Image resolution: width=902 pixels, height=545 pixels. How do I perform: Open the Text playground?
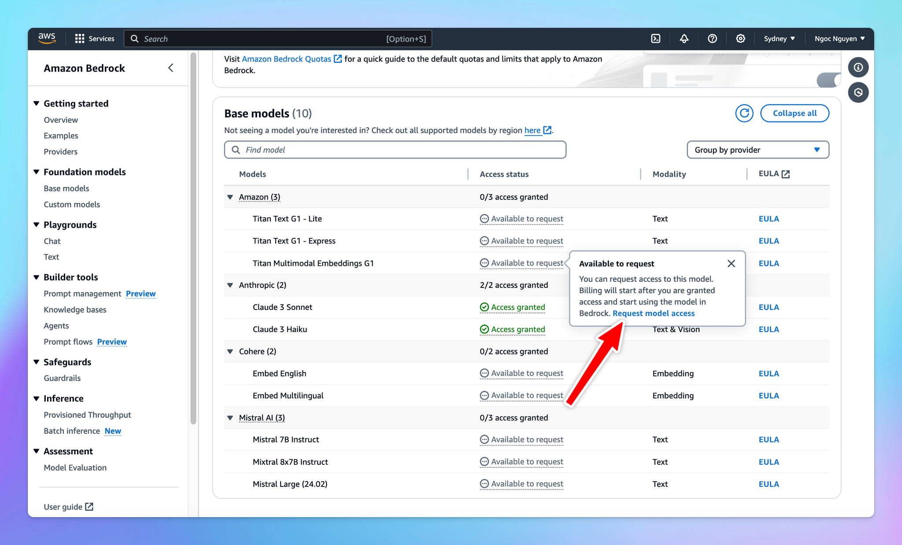click(51, 257)
